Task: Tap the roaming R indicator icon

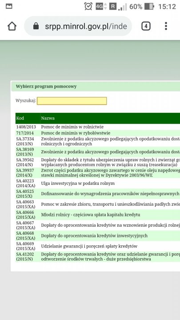Action: pyautogui.click(x=112, y=7)
